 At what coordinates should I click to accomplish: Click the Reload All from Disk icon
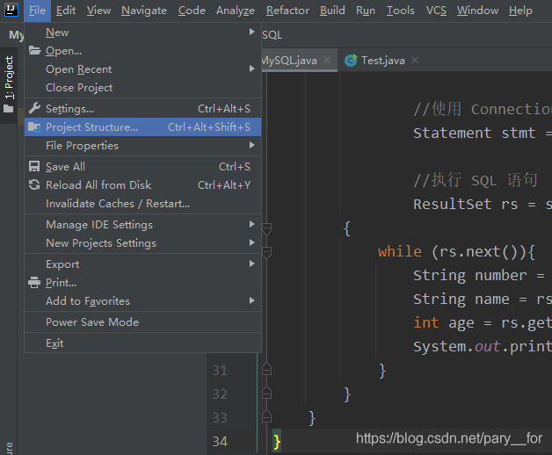click(34, 185)
